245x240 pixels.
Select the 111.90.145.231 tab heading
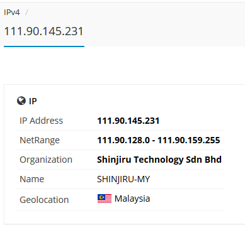click(44, 31)
